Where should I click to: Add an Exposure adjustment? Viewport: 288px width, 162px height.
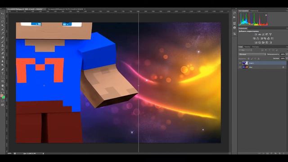[x=267, y=34]
